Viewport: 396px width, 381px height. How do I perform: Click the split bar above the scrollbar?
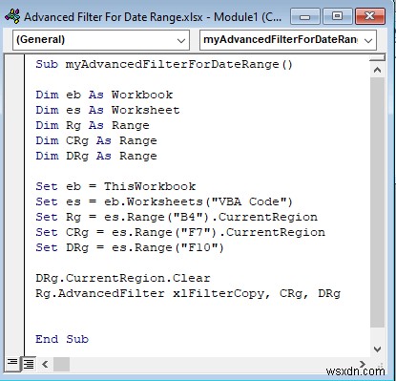pos(378,57)
